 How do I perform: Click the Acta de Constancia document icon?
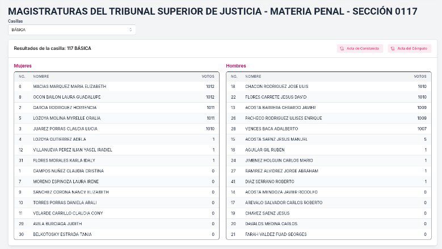342,48
